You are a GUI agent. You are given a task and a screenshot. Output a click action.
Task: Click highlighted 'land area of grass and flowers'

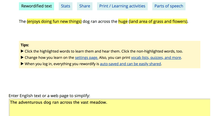(158, 22)
